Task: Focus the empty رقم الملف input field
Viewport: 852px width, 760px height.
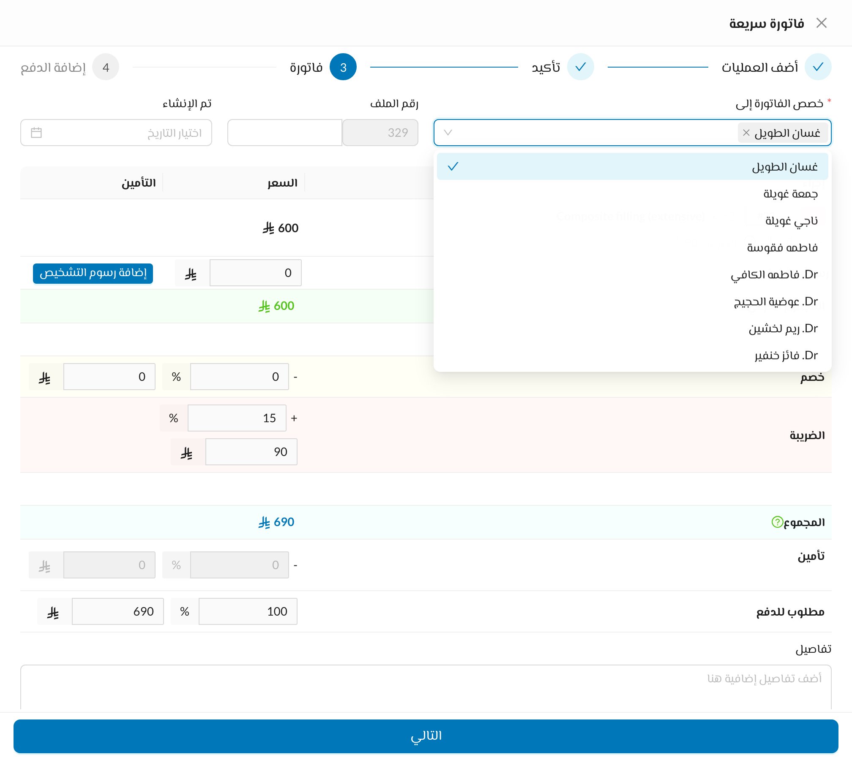Action: 285,133
